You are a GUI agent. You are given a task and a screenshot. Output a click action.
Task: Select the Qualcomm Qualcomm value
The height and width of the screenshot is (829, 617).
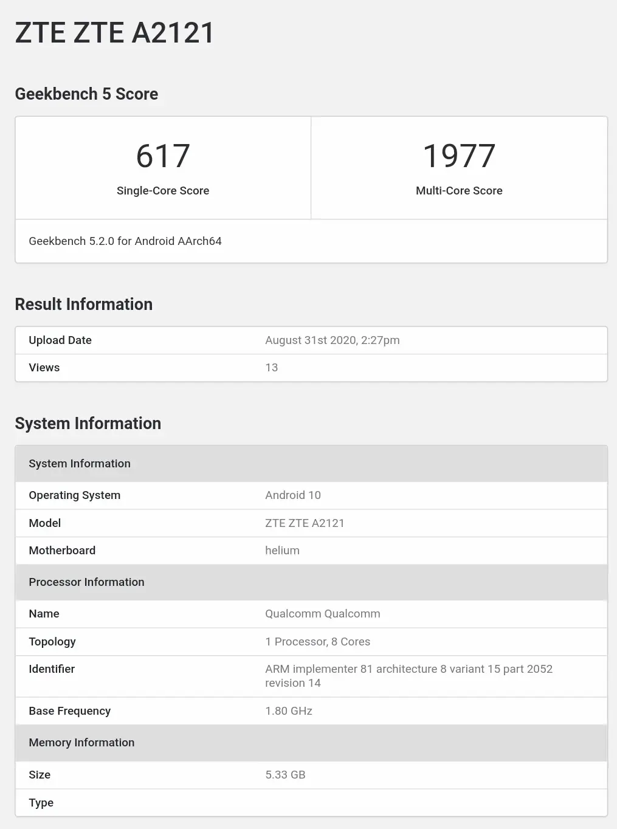point(323,614)
